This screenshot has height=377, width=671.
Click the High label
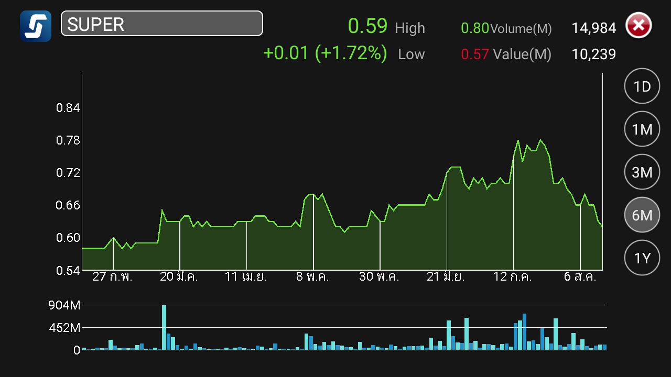(x=410, y=28)
